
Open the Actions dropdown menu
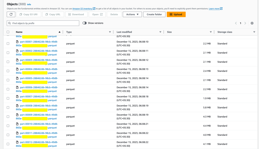[x=132, y=14]
